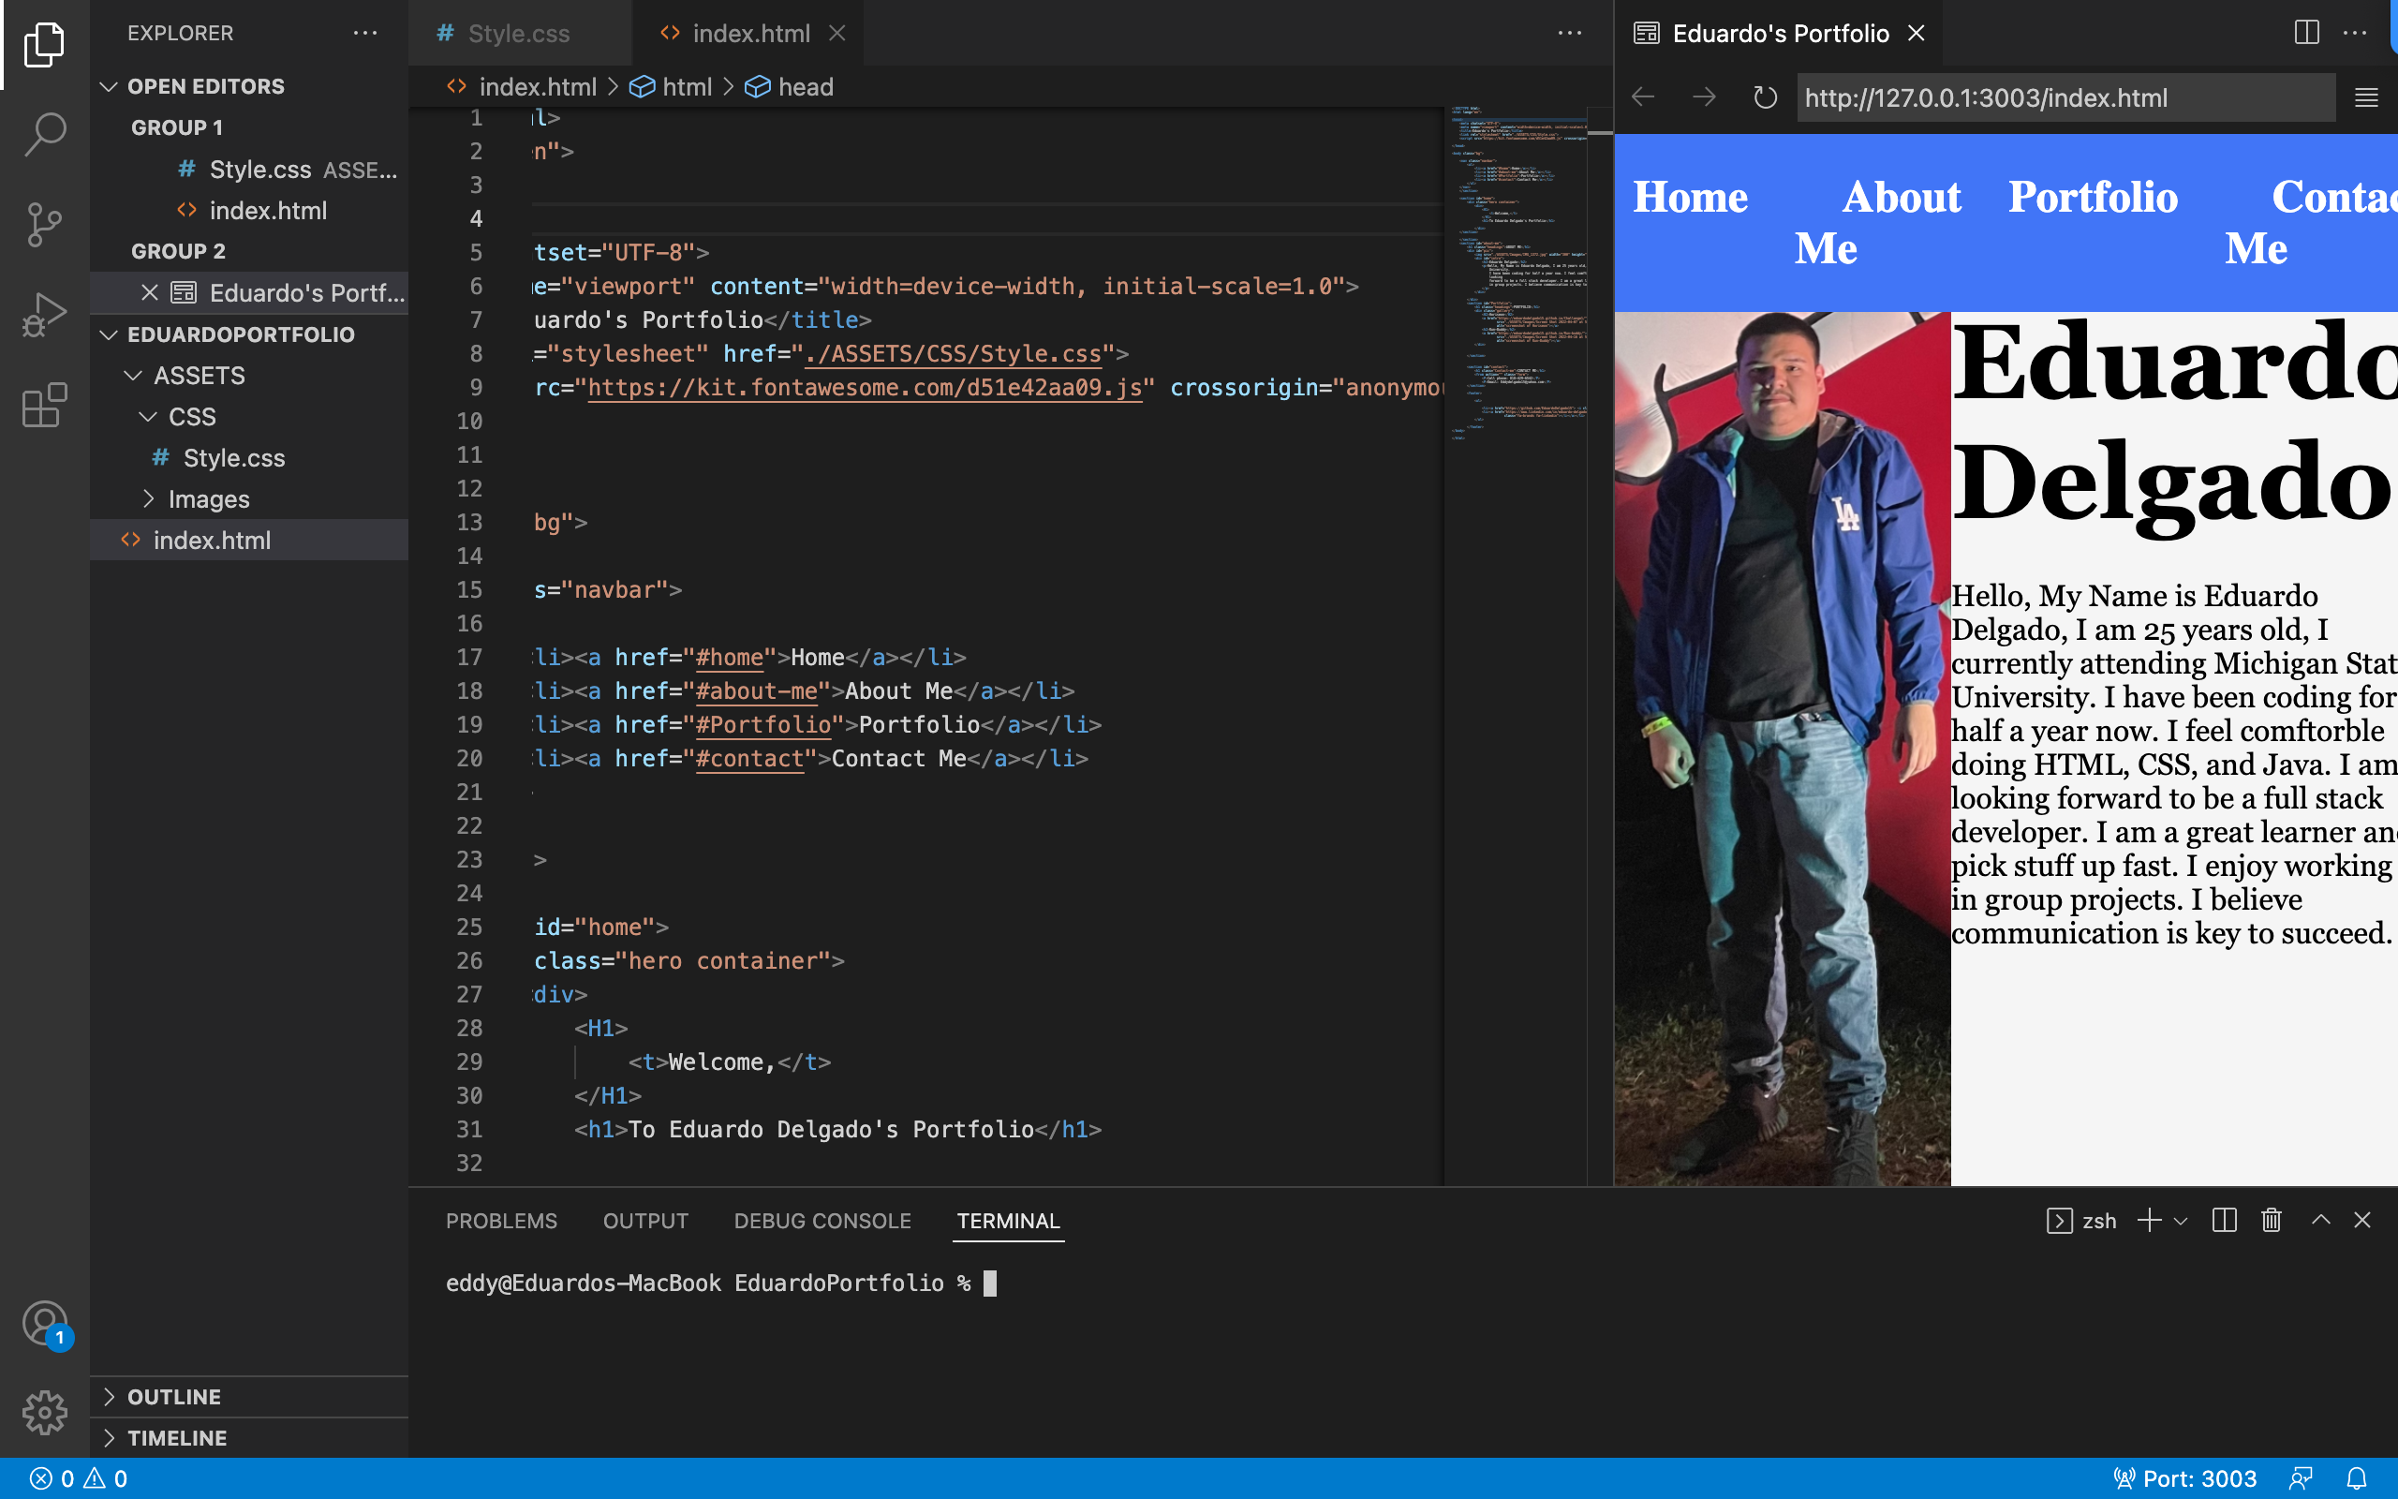The height and width of the screenshot is (1499, 2398).
Task: Switch to the Style.css editor tab
Action: coord(519,33)
